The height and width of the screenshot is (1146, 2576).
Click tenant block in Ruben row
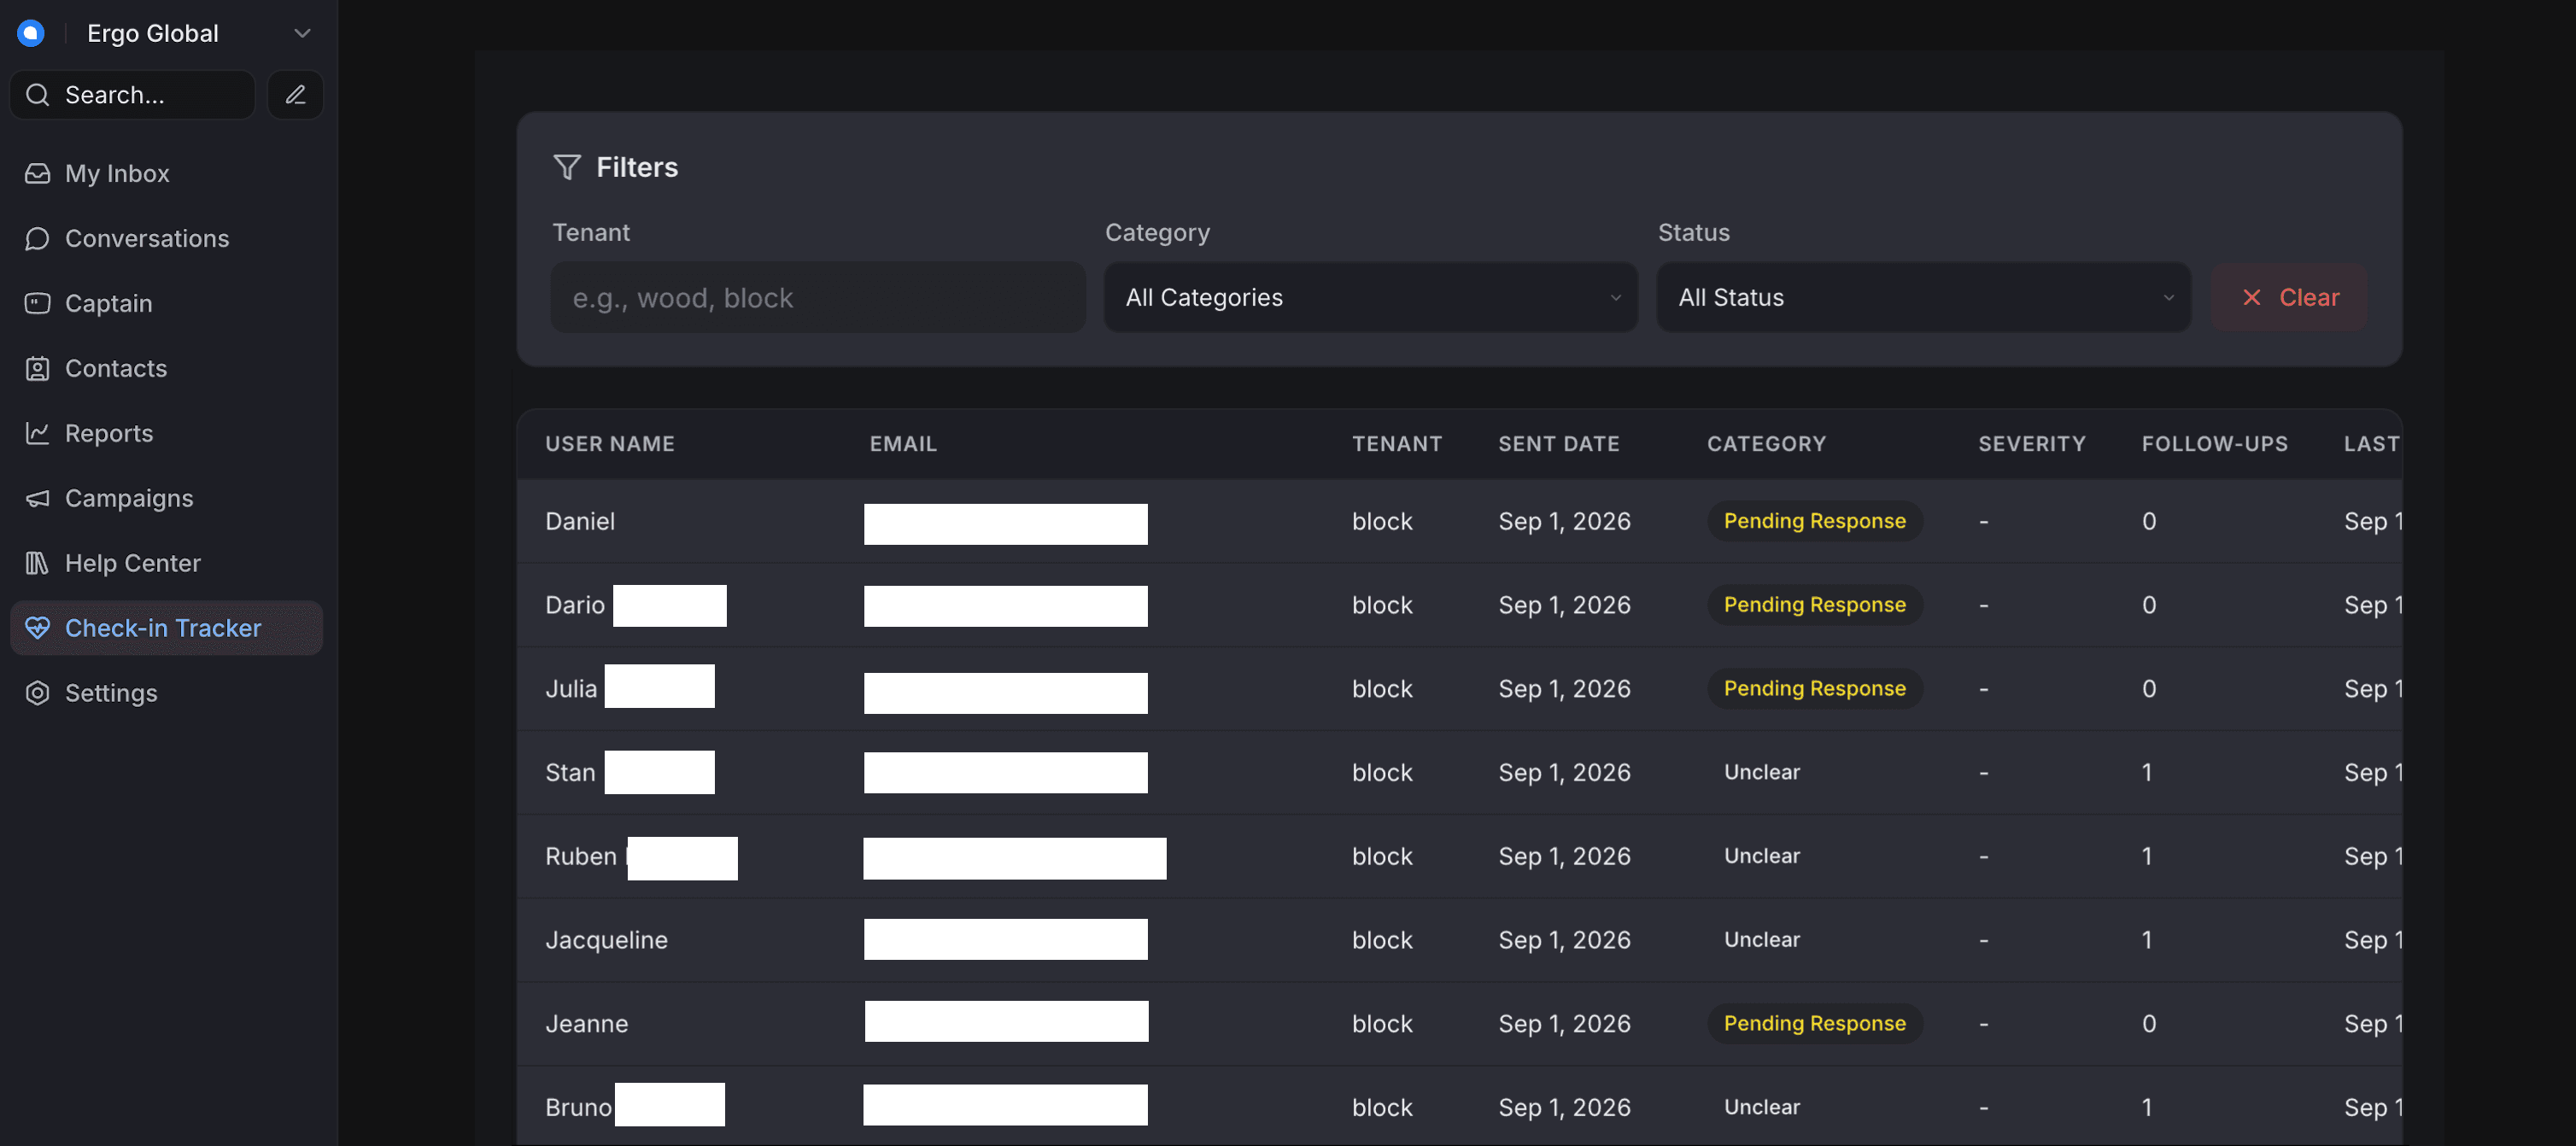pyautogui.click(x=1382, y=857)
